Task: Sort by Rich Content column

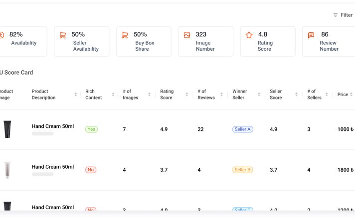Action: coord(113,95)
